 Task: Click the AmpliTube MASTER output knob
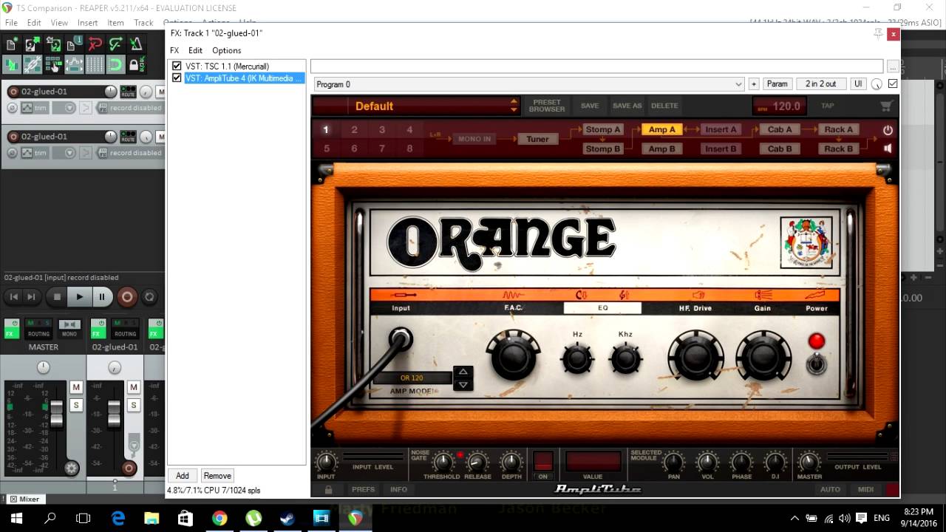[809, 463]
